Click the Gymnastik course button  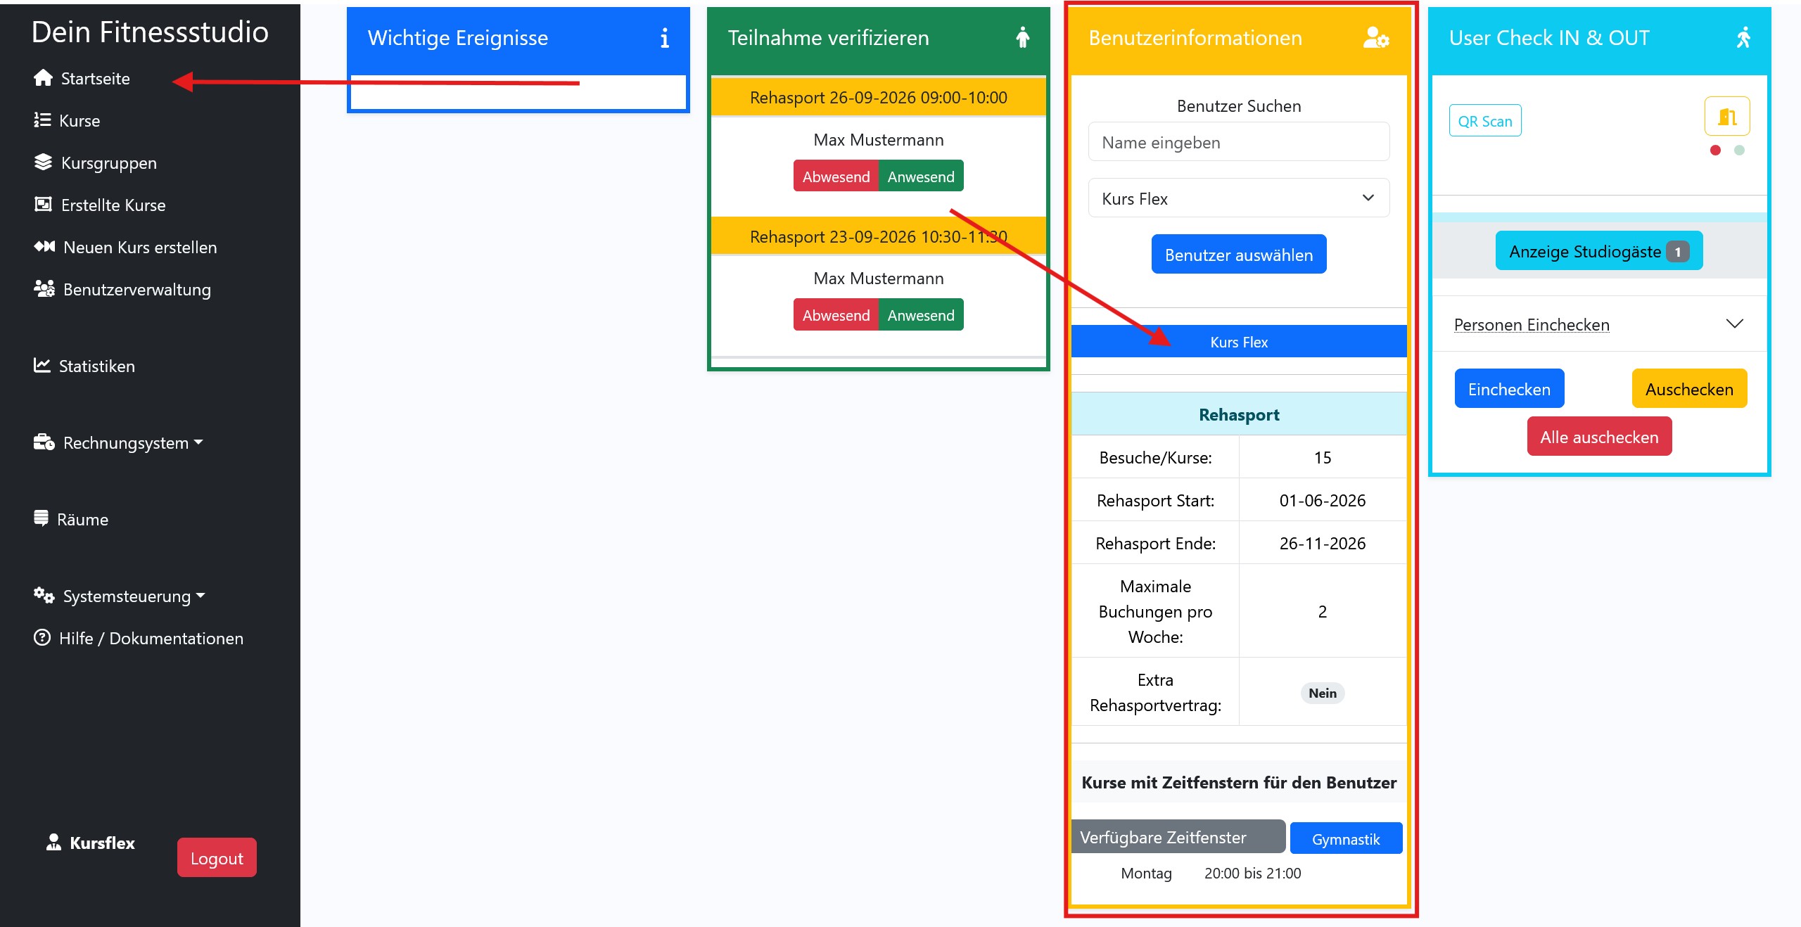(x=1346, y=839)
